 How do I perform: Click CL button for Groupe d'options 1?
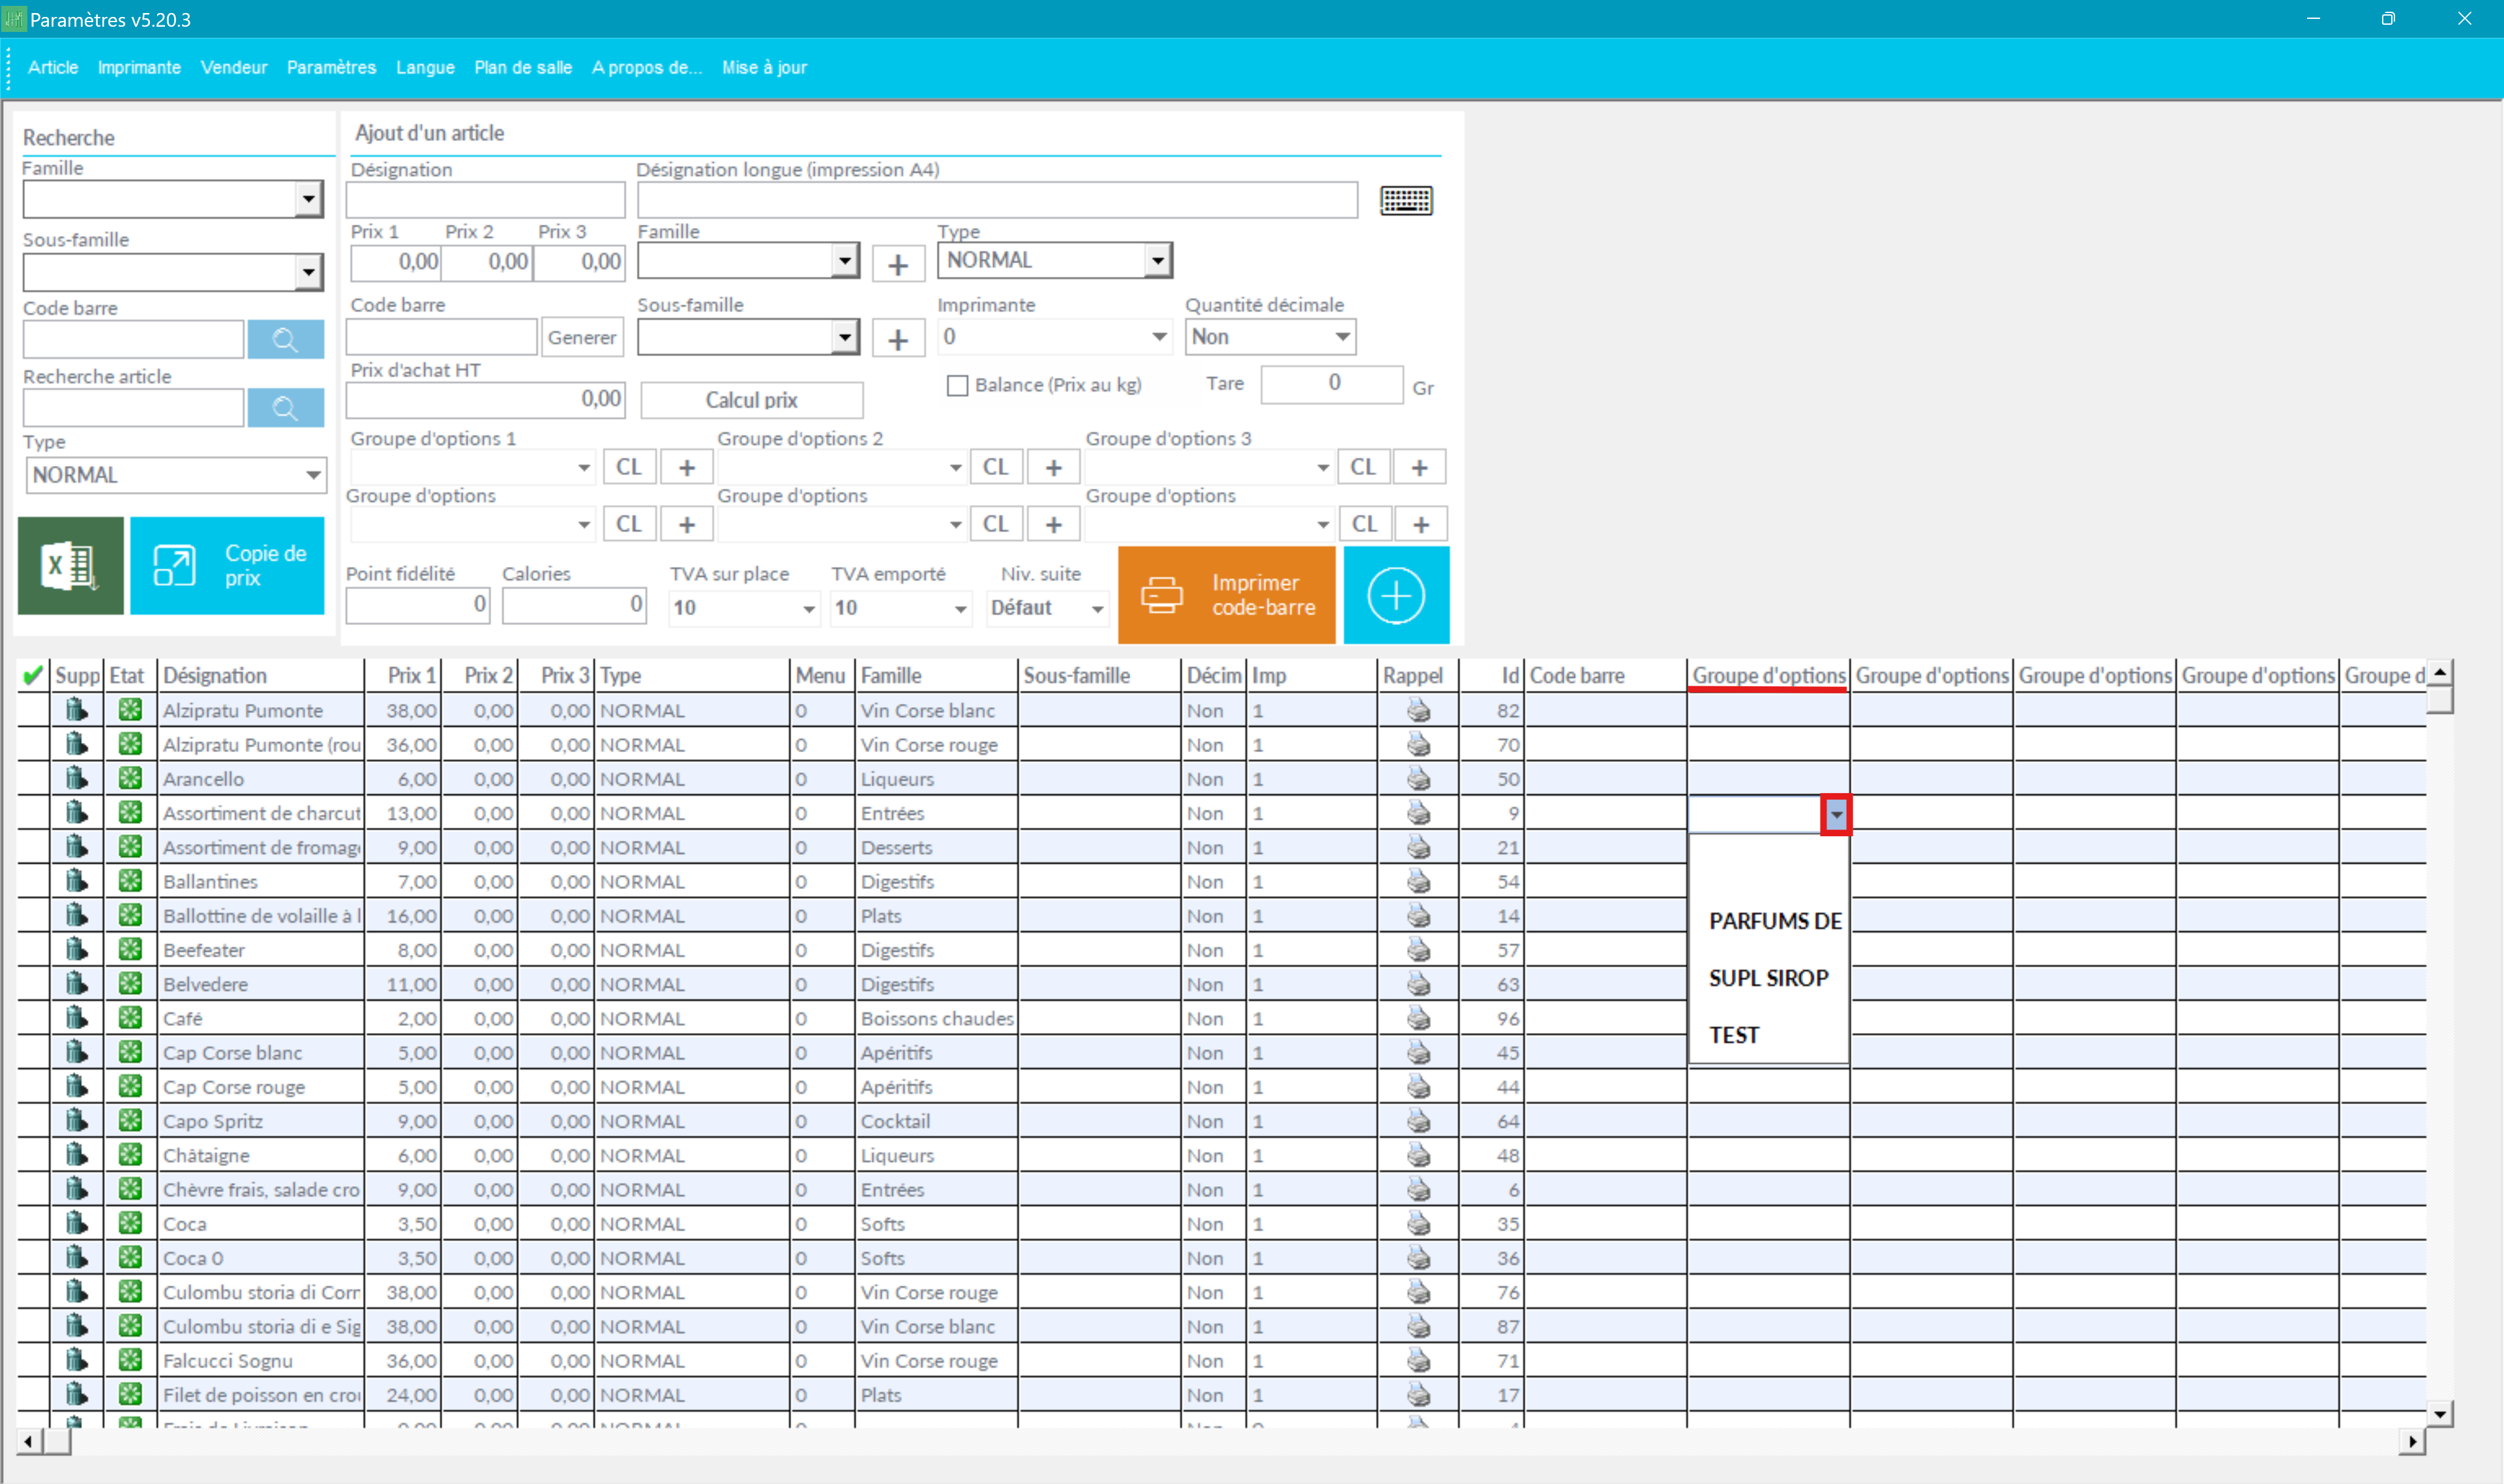pos(628,467)
